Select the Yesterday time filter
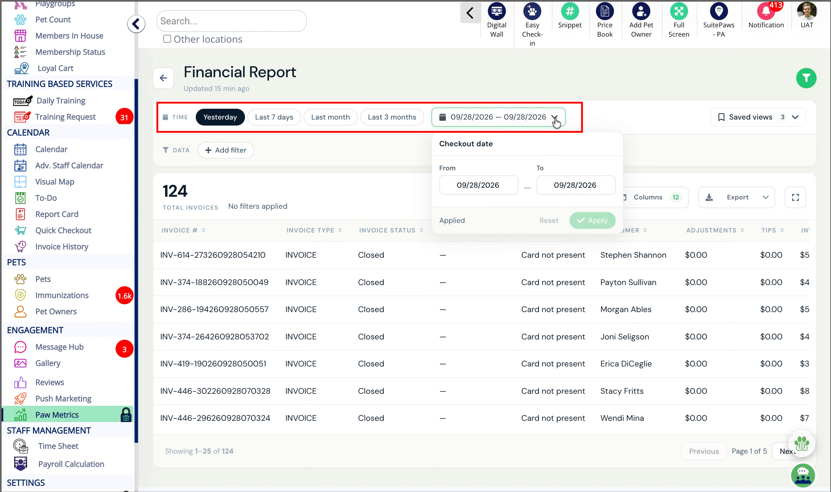This screenshot has height=492, width=831. (x=220, y=117)
